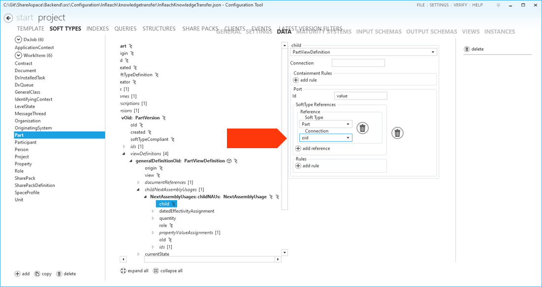Click copy icon at bottom left
Screen dimensions: 542x287
tap(37, 274)
